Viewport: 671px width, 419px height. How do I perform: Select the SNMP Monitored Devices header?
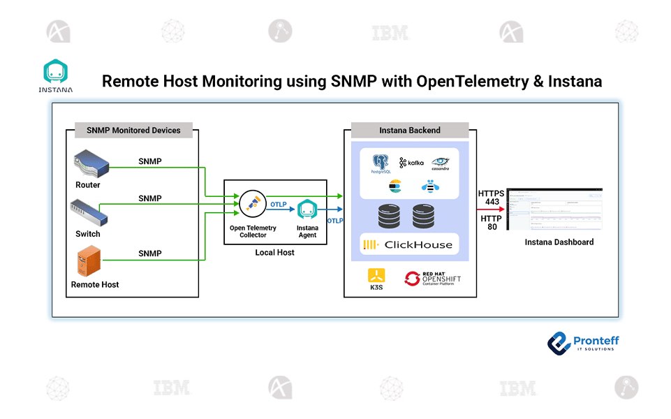tap(133, 131)
